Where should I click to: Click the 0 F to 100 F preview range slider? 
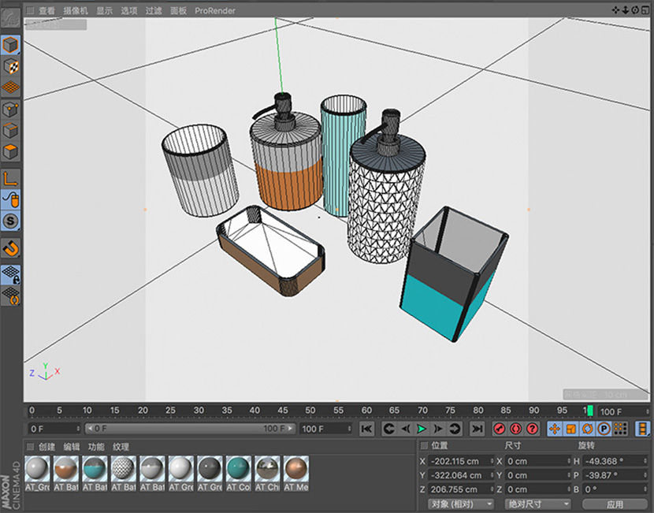click(x=190, y=429)
